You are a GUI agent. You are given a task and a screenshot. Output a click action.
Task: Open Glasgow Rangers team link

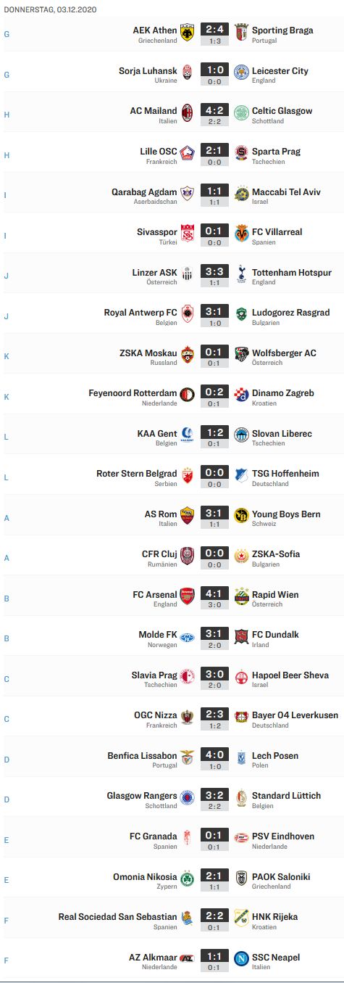tap(142, 796)
